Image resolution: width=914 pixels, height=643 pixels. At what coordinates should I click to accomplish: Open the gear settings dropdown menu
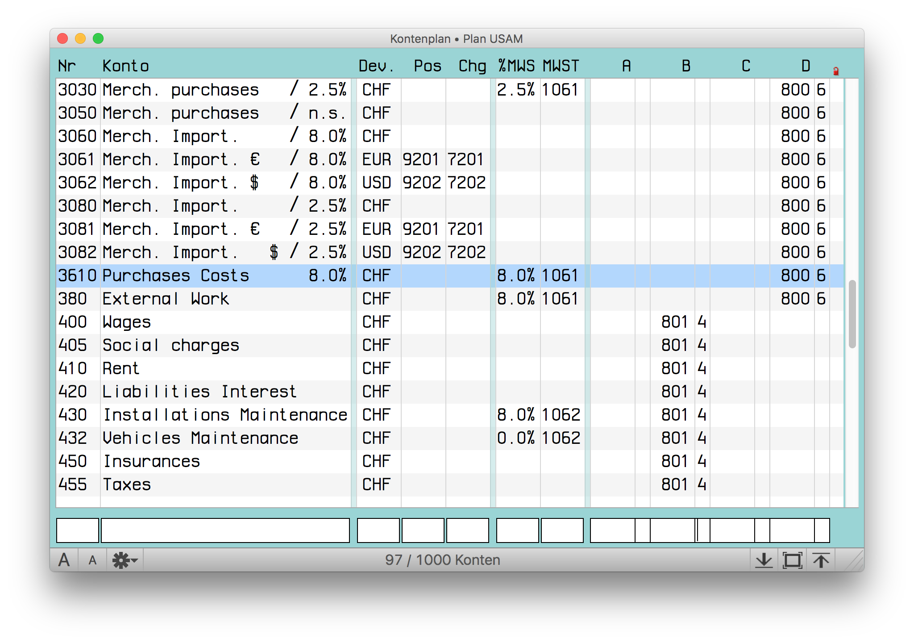(125, 560)
